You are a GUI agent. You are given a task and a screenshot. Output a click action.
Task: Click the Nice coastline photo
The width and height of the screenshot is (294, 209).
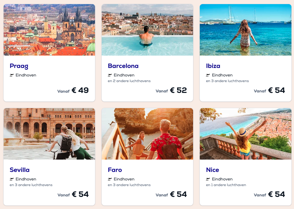pyautogui.click(x=245, y=134)
